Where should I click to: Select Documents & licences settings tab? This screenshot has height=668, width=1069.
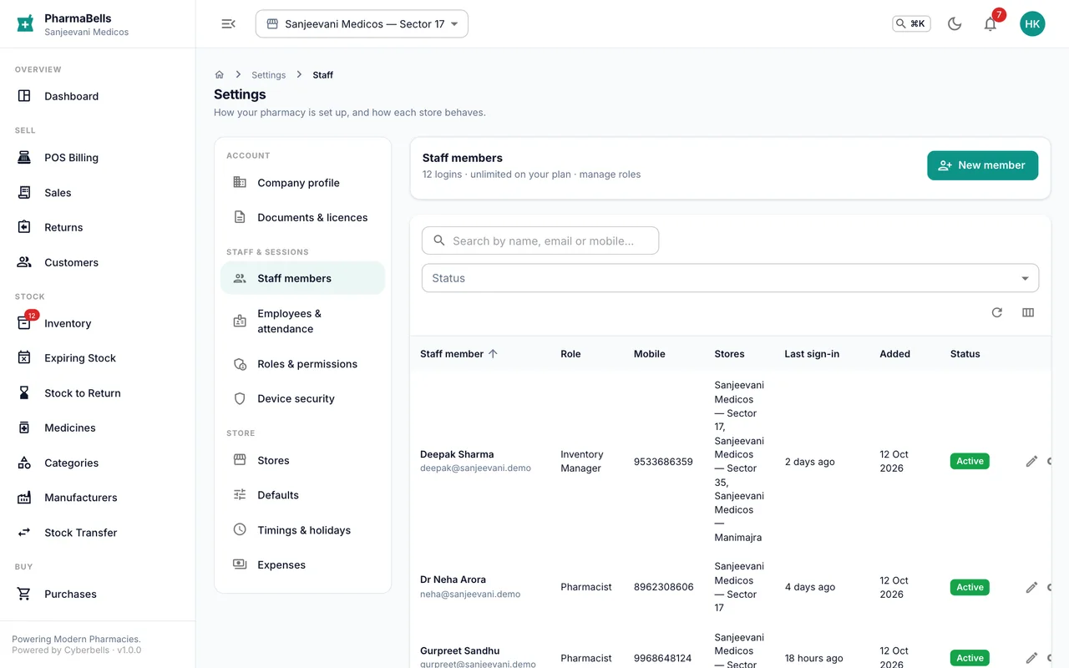click(x=302, y=217)
